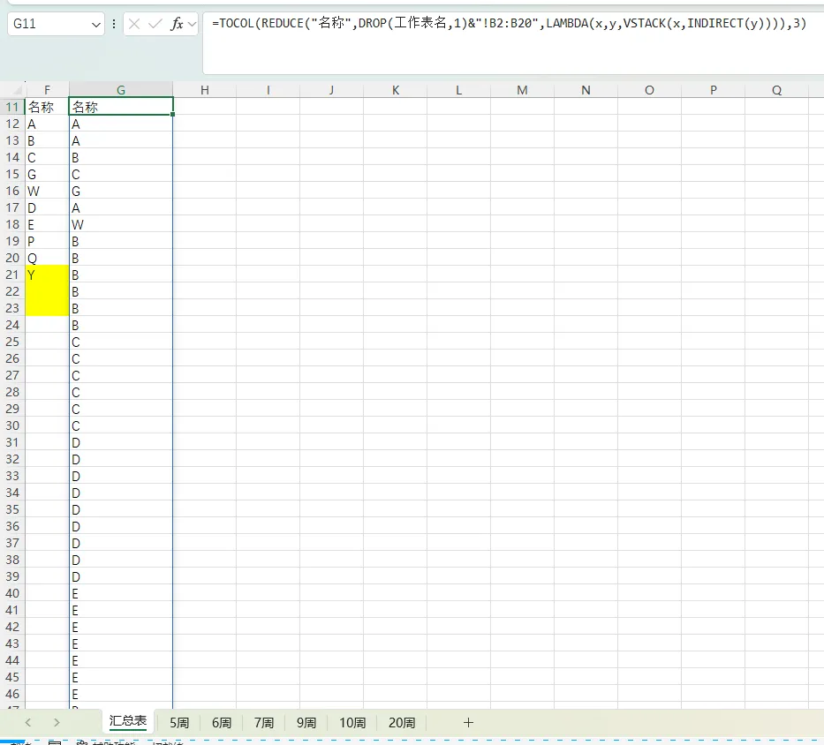This screenshot has width=824, height=745.
Task: Click cell F11 containing 名称
Action: click(x=48, y=107)
